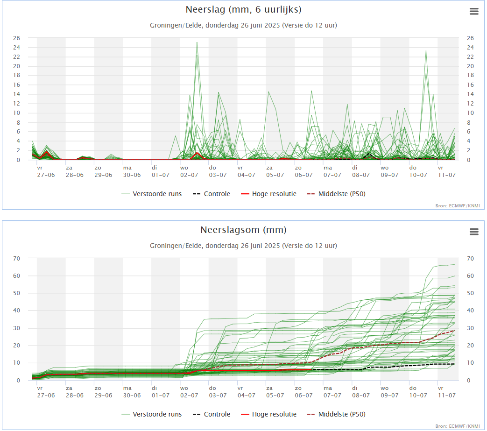Click the za 05-07 label in Neerslag chart
This screenshot has width=487, height=431.
coord(275,171)
